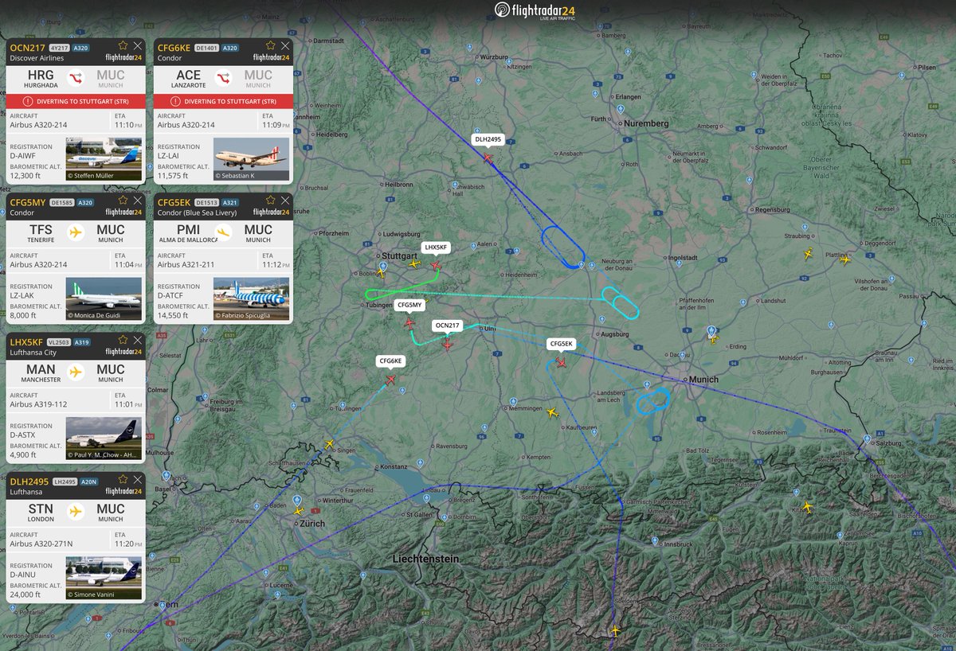This screenshot has width=956, height=651.
Task: Click the Flightradar24 logo at top
Action: coord(535,10)
